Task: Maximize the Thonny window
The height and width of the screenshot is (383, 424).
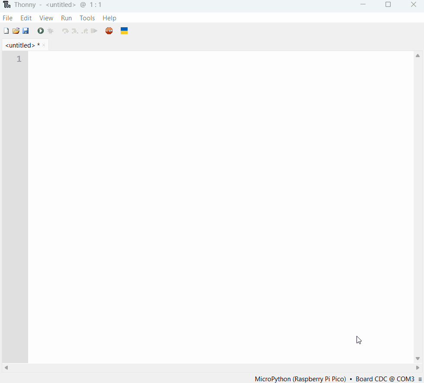Action: coord(388,5)
